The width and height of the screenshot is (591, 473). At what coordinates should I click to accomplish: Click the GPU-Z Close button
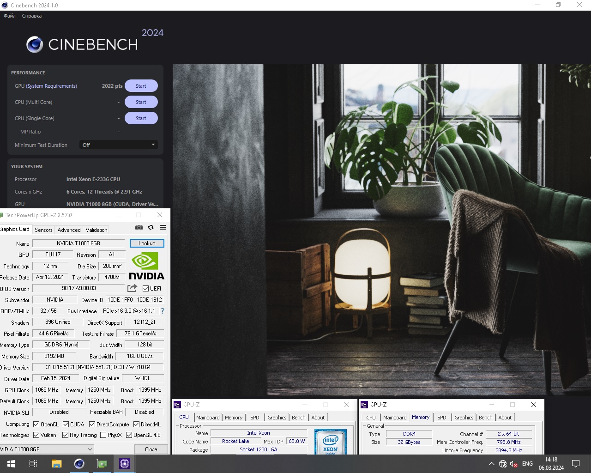(x=151, y=449)
